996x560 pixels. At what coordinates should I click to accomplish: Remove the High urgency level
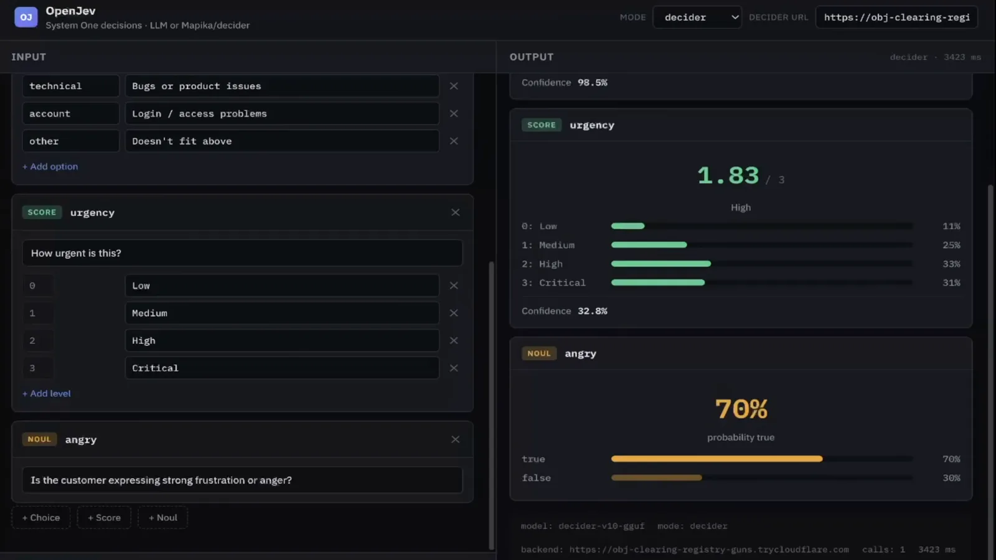[454, 341]
